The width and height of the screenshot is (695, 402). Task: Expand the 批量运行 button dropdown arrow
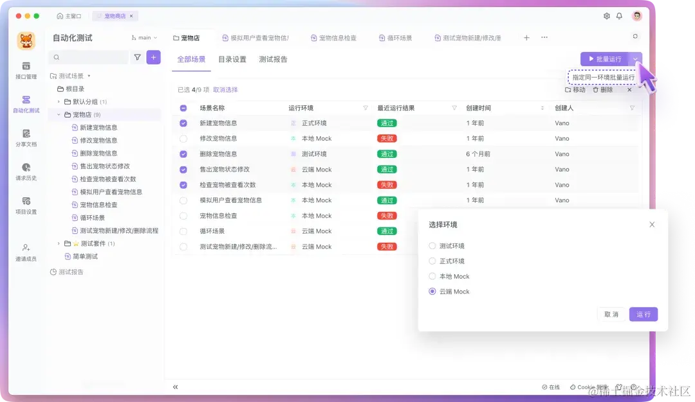pyautogui.click(x=636, y=58)
